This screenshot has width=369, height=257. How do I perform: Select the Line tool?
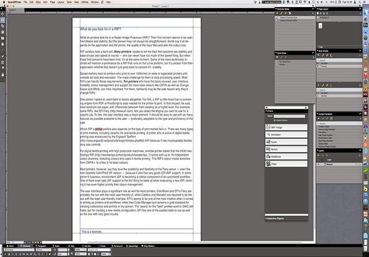click(3, 50)
